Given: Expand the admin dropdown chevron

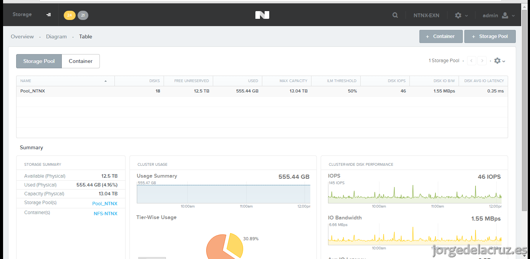Looking at the screenshot, I should 513,16.
